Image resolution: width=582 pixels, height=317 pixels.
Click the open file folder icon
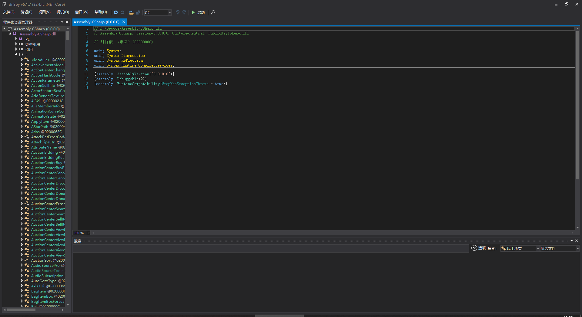click(131, 12)
